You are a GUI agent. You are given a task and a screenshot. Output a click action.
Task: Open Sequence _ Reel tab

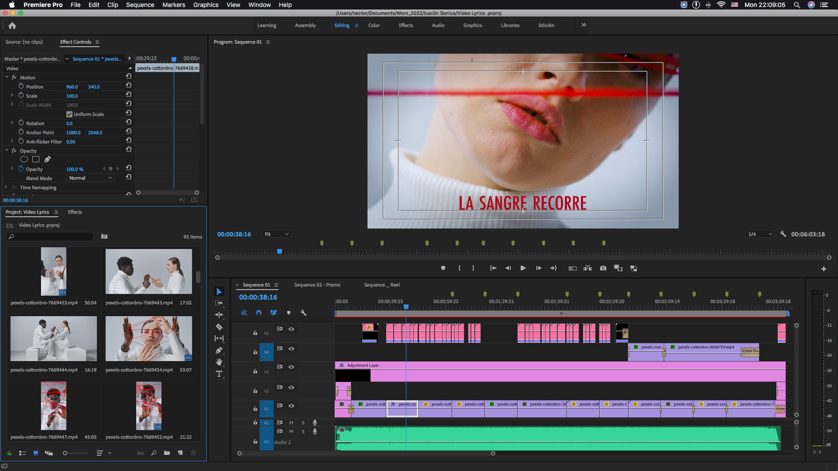(x=382, y=285)
